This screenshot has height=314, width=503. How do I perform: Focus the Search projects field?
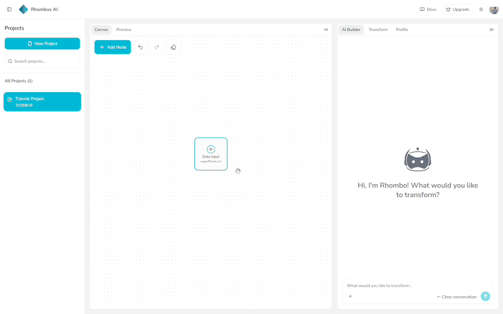[x=42, y=61]
